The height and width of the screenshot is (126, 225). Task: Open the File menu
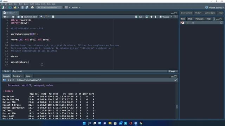[2, 4]
